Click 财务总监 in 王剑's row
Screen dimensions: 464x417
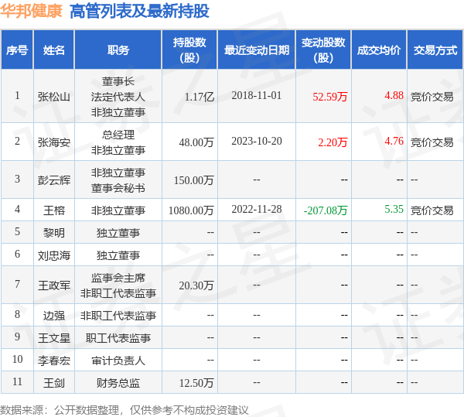click(118, 383)
